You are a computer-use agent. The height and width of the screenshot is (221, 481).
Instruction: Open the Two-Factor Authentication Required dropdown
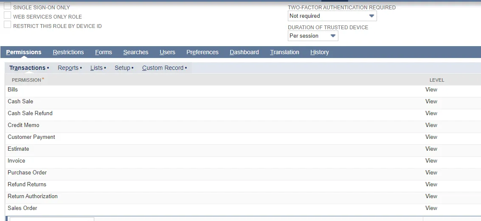(x=332, y=16)
